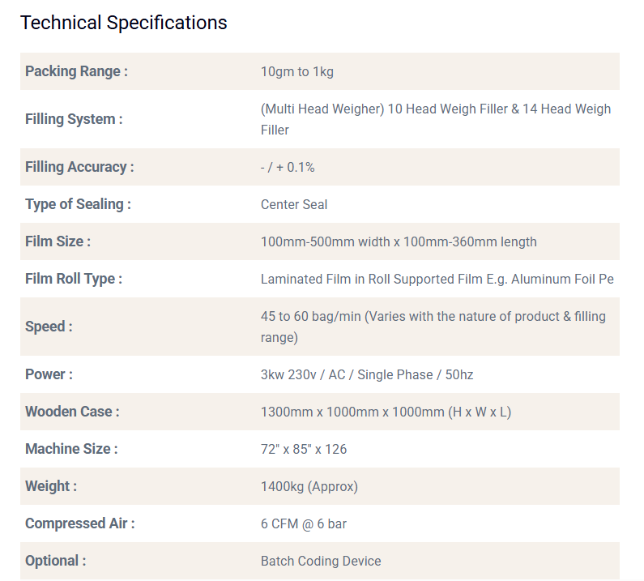Select the Machine Size dimensions value

303,449
